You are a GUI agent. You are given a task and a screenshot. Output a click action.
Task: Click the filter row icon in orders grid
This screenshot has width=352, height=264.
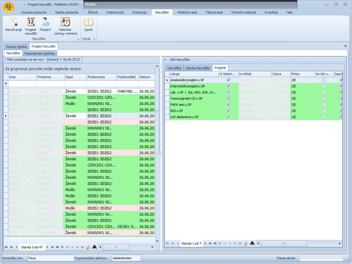[x=6, y=84]
